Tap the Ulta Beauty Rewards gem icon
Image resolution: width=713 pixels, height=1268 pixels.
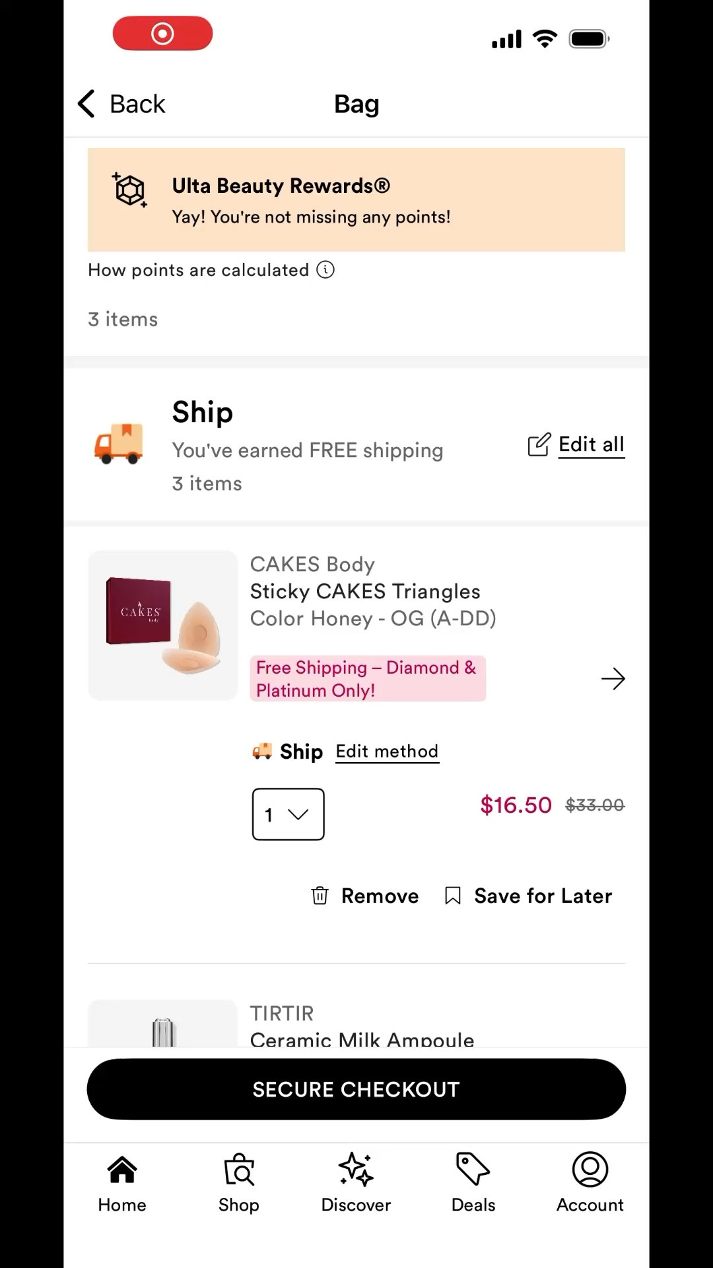tap(129, 192)
